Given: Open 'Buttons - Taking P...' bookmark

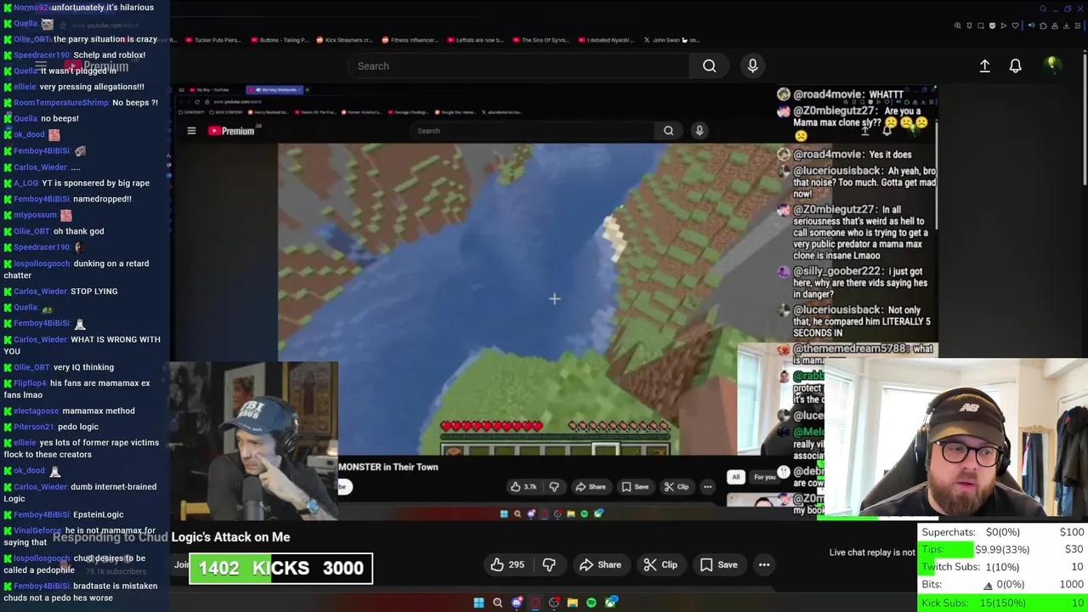Looking at the screenshot, I should pyautogui.click(x=278, y=40).
